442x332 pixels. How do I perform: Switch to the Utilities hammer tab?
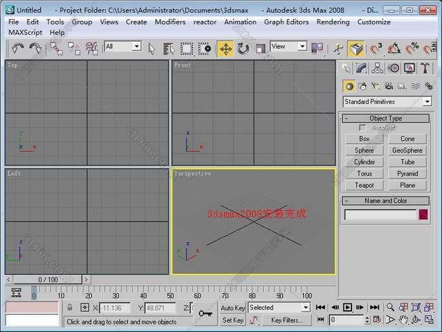[x=425, y=68]
